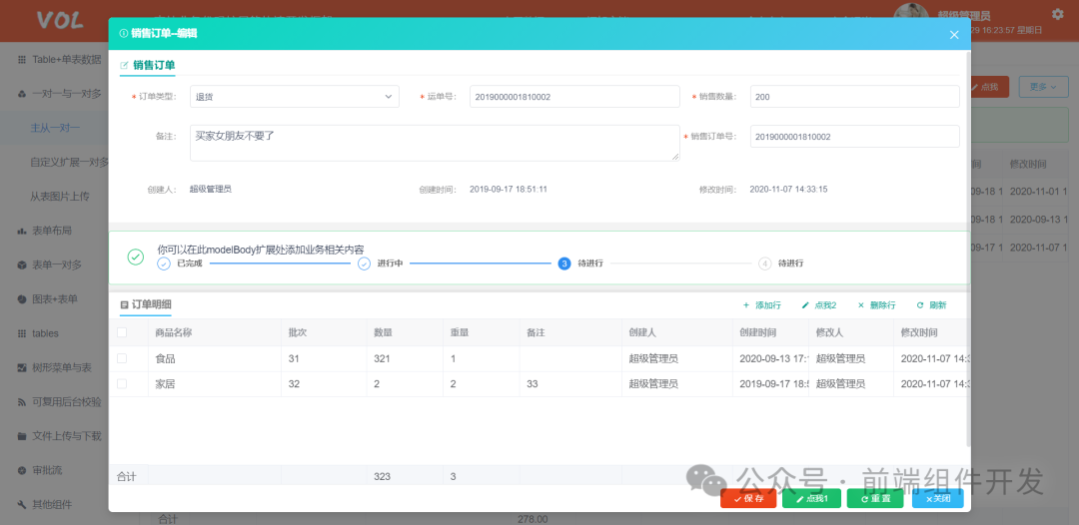The width and height of the screenshot is (1079, 525).
Task: Click the 树形菜单与表 icon in sidebar
Action: (22, 367)
